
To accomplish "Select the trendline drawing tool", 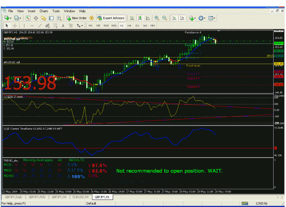I will [x=40, y=26].
